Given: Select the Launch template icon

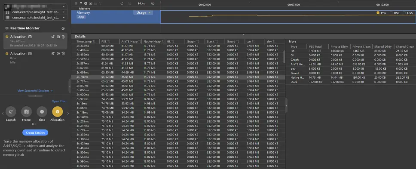Looking at the screenshot, I should (11, 112).
